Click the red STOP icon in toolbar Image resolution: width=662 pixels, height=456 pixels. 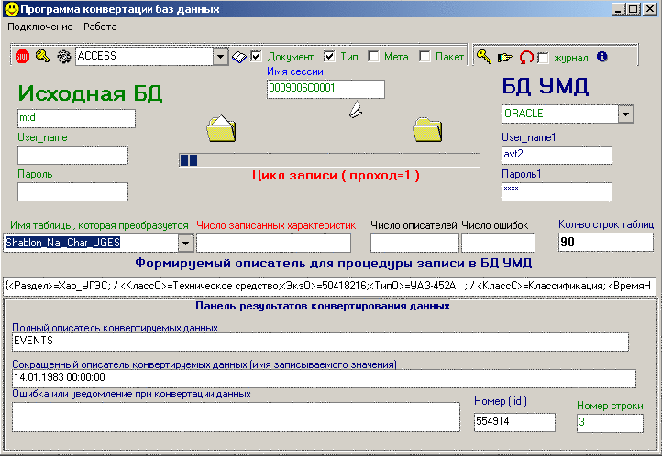pyautogui.click(x=23, y=57)
